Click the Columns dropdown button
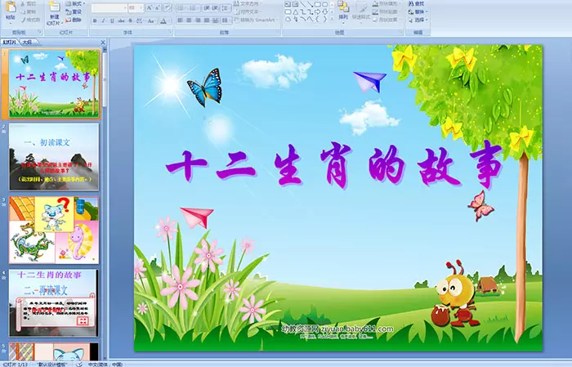This screenshot has height=367, width=572. (226, 20)
